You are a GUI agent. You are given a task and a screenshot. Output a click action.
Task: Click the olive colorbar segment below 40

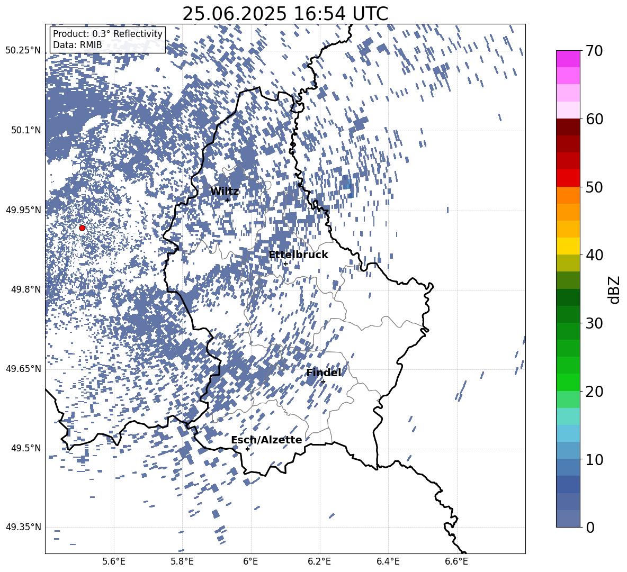[x=568, y=263]
